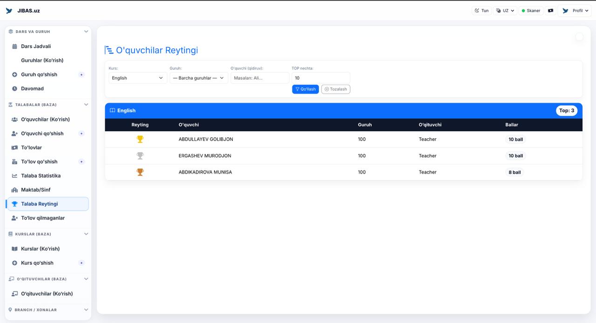Click the O'quvchi search input field
Viewport: 596px width, 323px height.
tap(260, 78)
